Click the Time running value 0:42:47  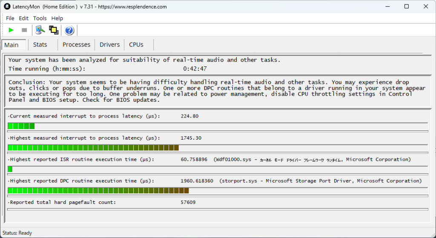(195, 69)
